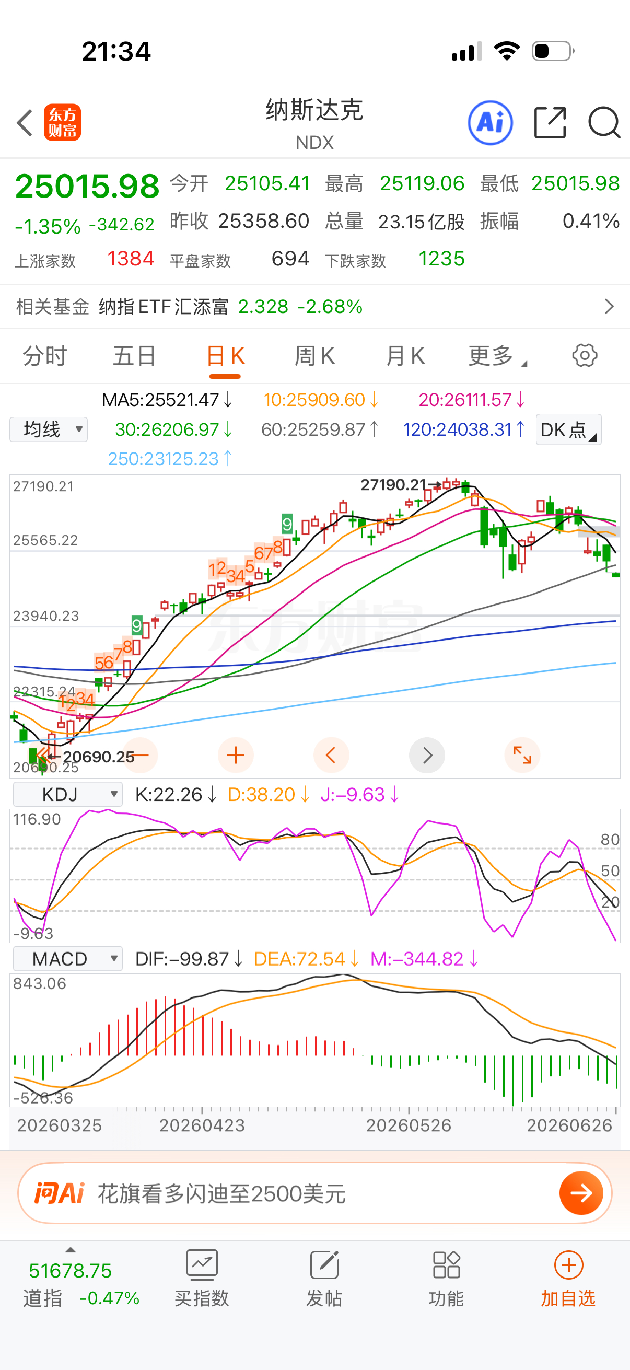Tap date label 20260626
This screenshot has width=630, height=1370.
pyautogui.click(x=569, y=1125)
